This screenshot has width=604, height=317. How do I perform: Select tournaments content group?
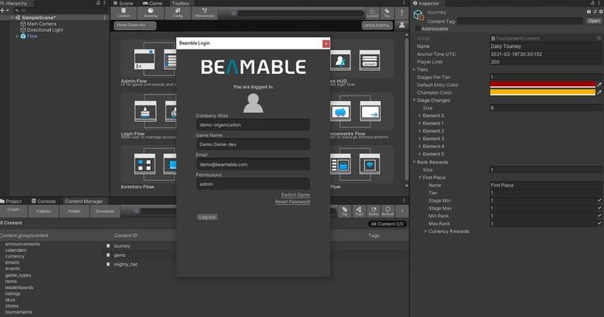pyautogui.click(x=18, y=312)
